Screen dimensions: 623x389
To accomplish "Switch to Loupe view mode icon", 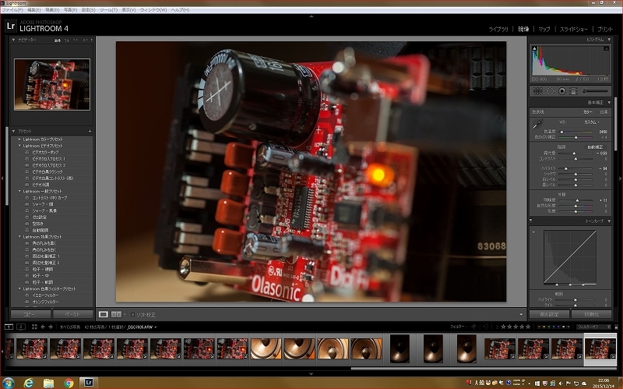I will pos(104,314).
